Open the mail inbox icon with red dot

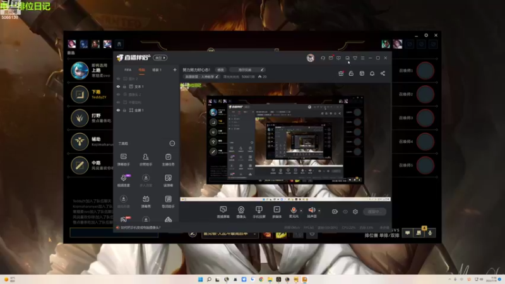click(x=331, y=58)
